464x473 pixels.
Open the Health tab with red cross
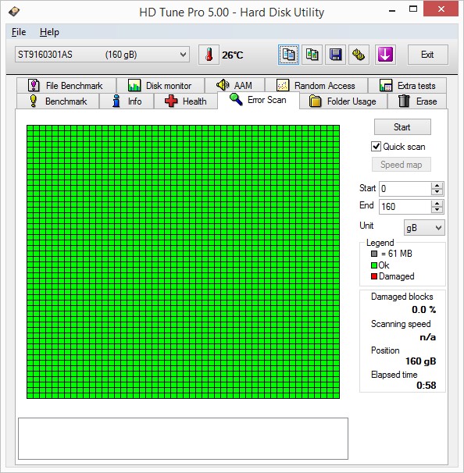click(186, 101)
